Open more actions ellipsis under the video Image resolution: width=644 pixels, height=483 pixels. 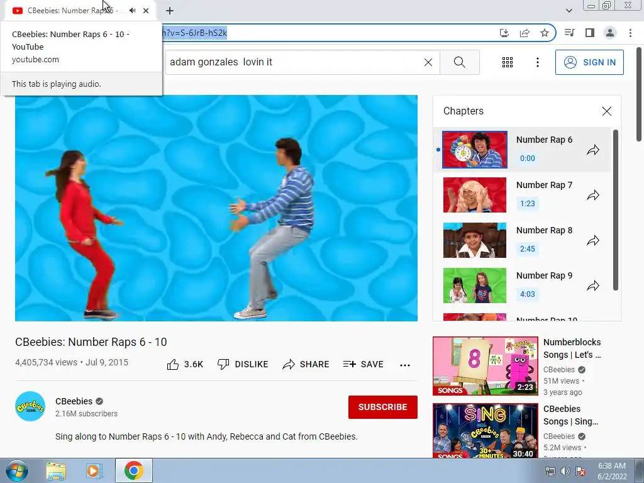(405, 365)
